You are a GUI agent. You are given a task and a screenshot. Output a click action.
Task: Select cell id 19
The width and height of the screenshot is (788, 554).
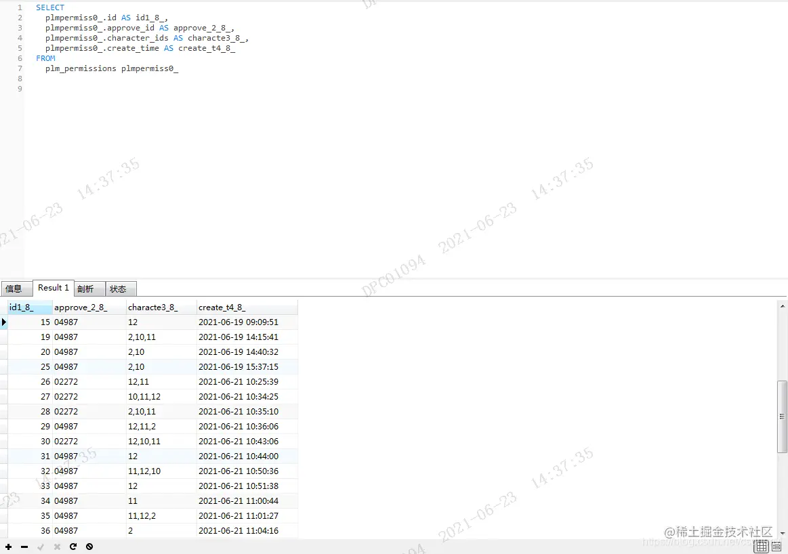click(30, 337)
